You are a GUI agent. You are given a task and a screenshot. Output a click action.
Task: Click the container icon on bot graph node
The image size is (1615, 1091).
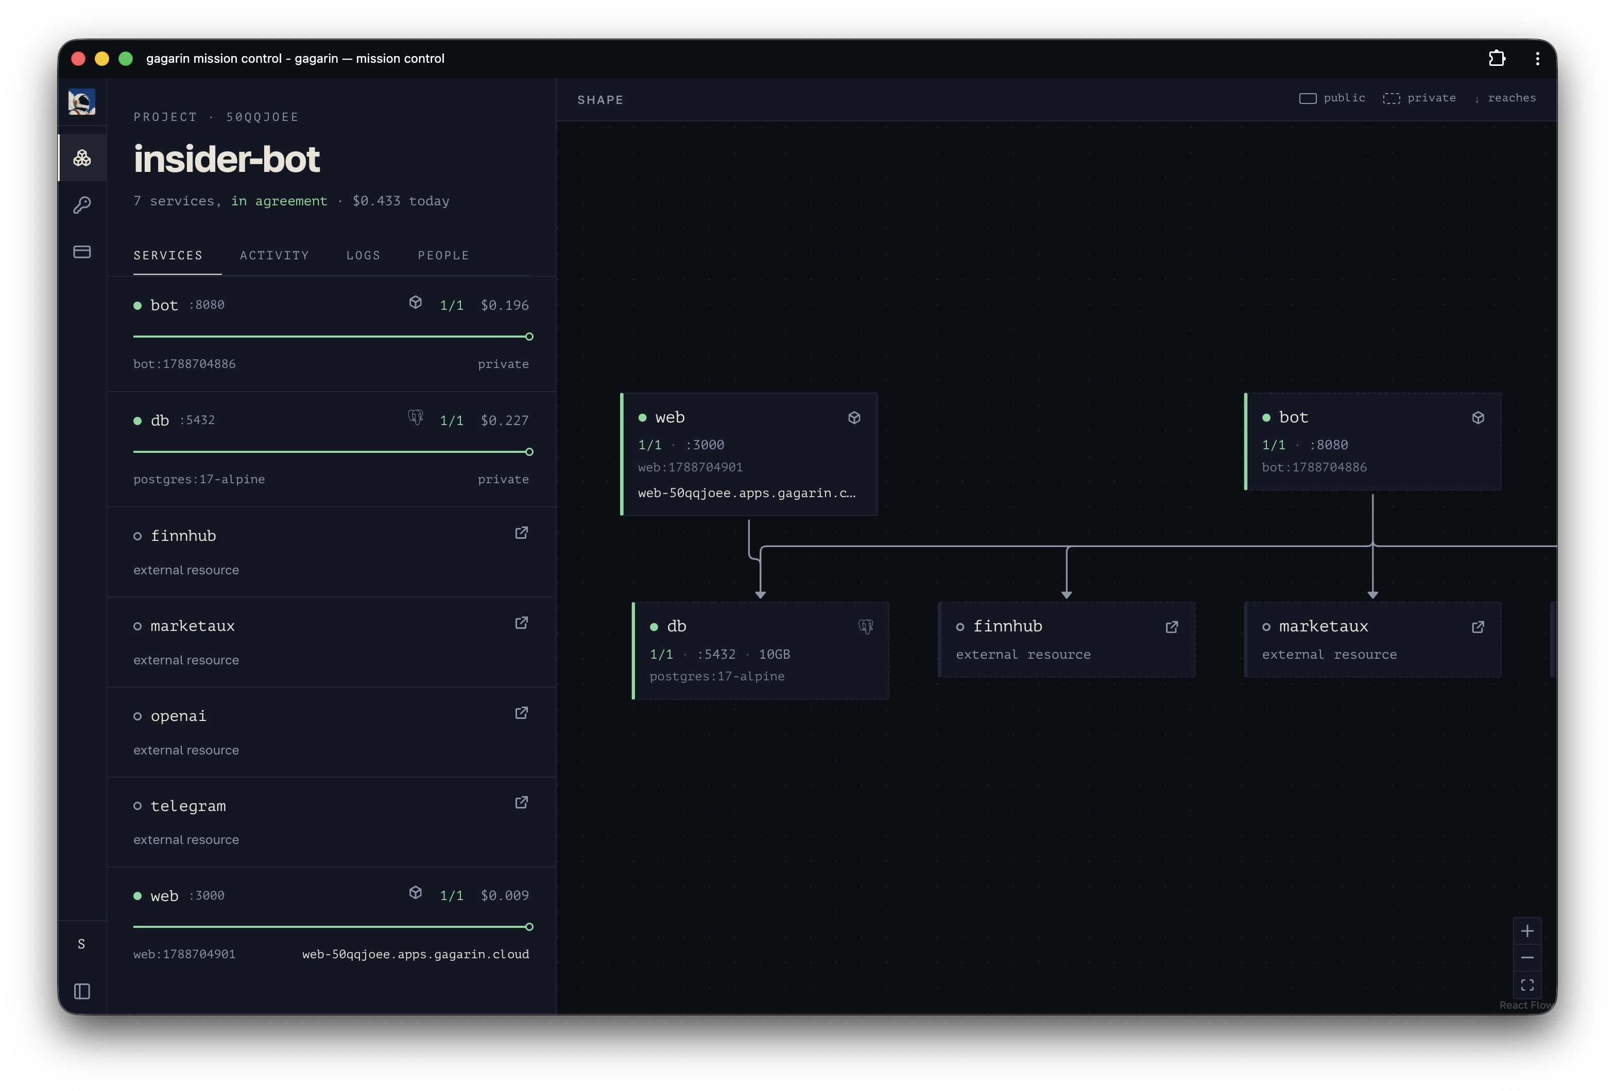1478,417
